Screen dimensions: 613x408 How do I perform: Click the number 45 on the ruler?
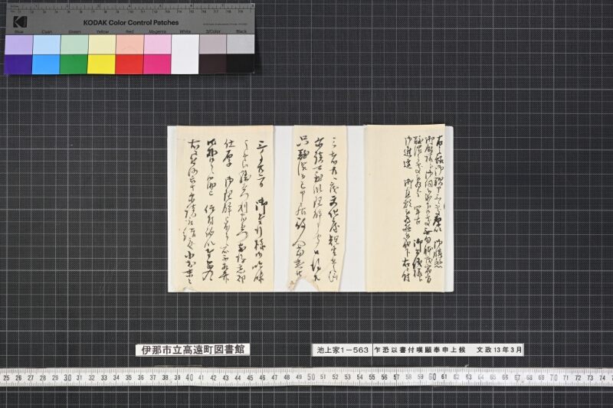point(251,377)
